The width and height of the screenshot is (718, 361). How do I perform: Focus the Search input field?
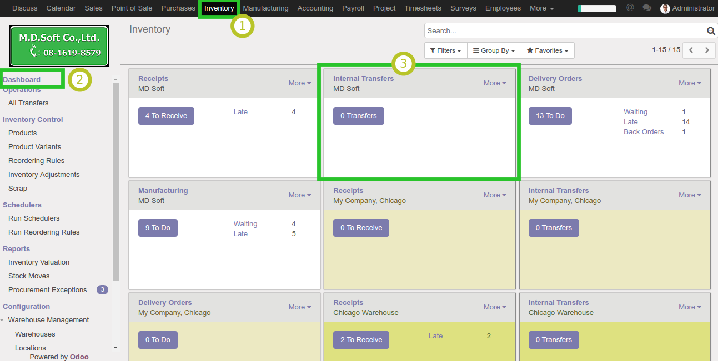(x=564, y=31)
